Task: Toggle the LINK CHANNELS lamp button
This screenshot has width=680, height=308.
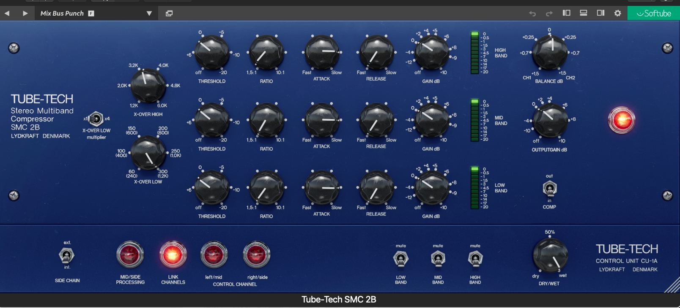Action: point(173,254)
